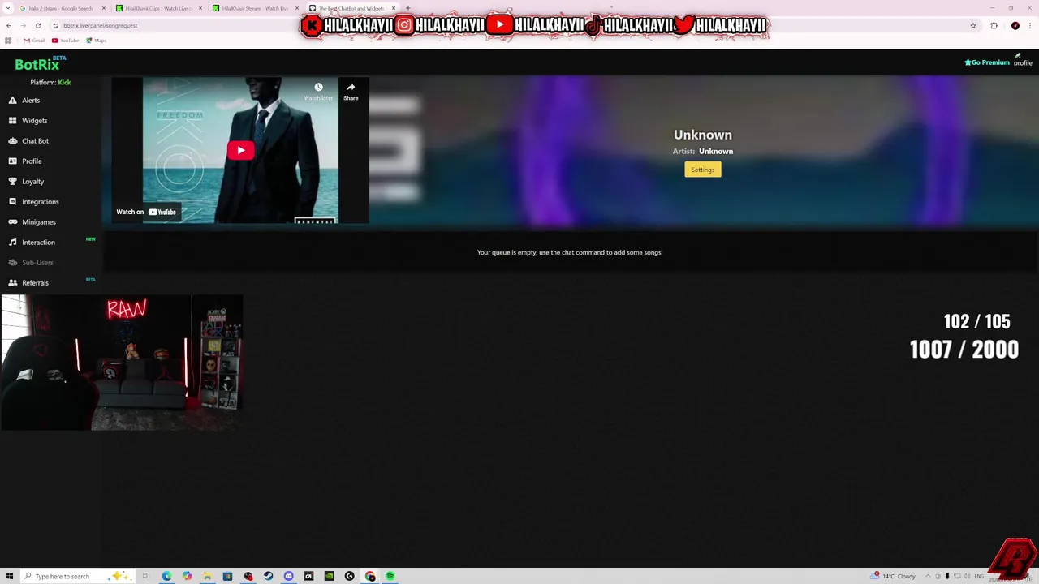Open Maps bookmark
Screen dimensions: 1039x584
pos(97,41)
